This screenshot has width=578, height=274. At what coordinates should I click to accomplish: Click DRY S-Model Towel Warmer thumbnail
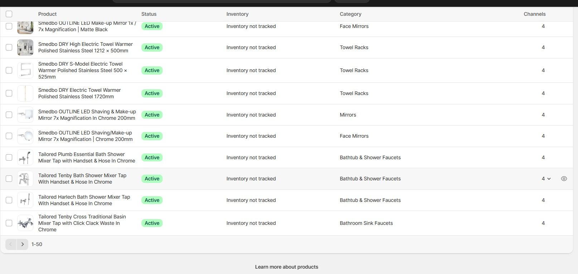coord(25,70)
